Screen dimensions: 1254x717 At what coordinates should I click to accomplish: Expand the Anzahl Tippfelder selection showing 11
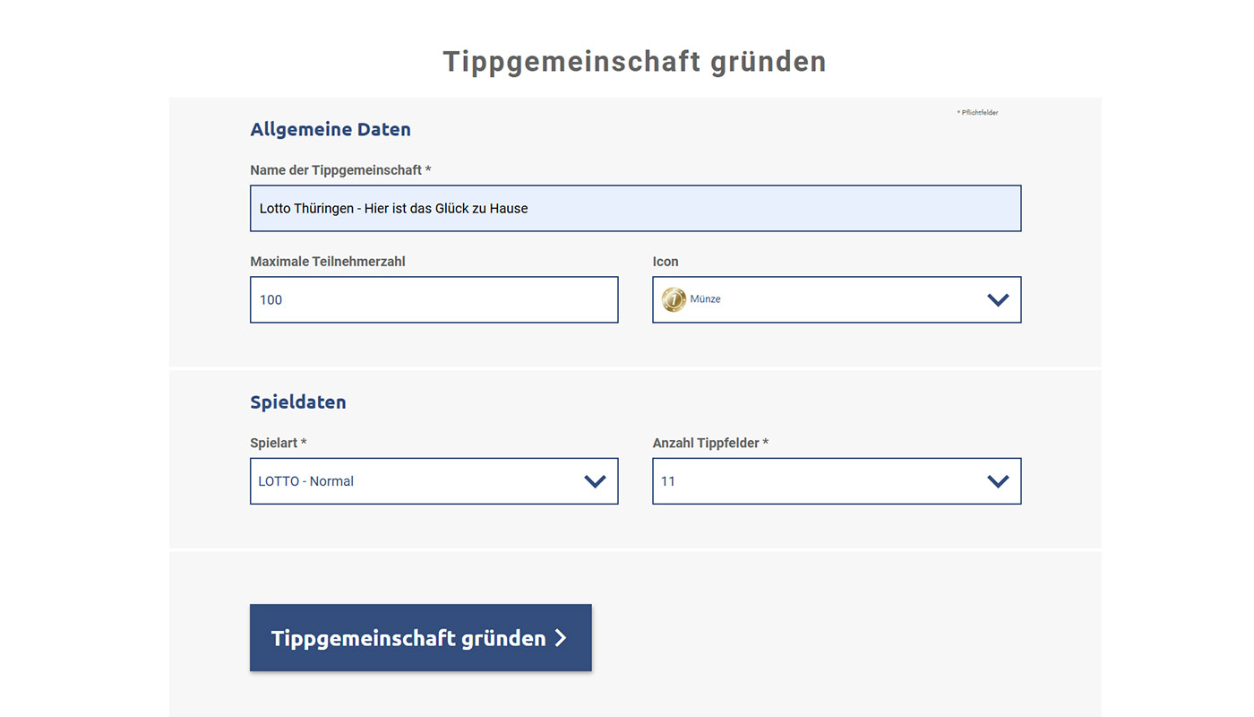837,480
